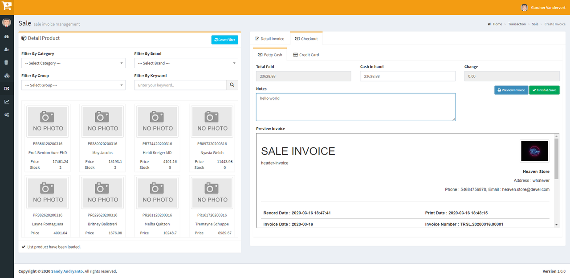Open the cubes inventory sidebar icon
This screenshot has height=278, width=570.
click(7, 76)
